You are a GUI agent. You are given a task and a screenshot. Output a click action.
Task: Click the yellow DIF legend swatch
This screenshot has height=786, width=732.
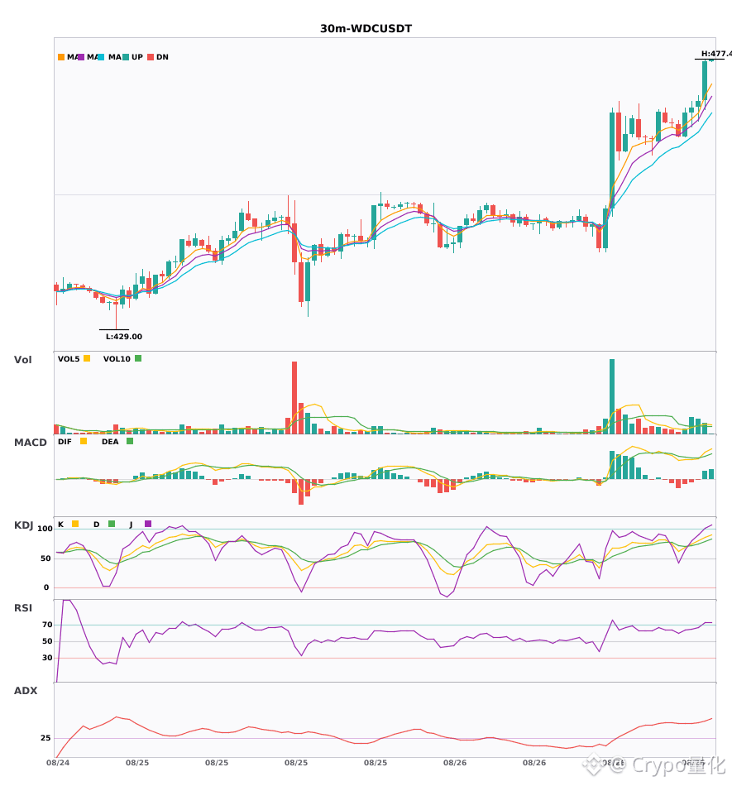pos(84,441)
